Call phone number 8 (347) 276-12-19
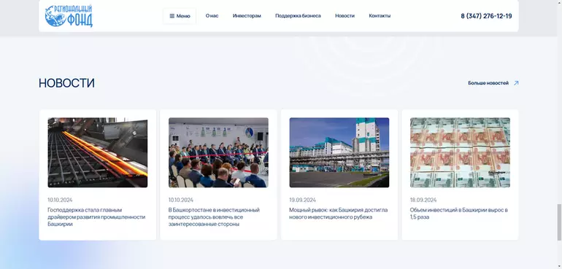The image size is (562, 269). point(486,16)
